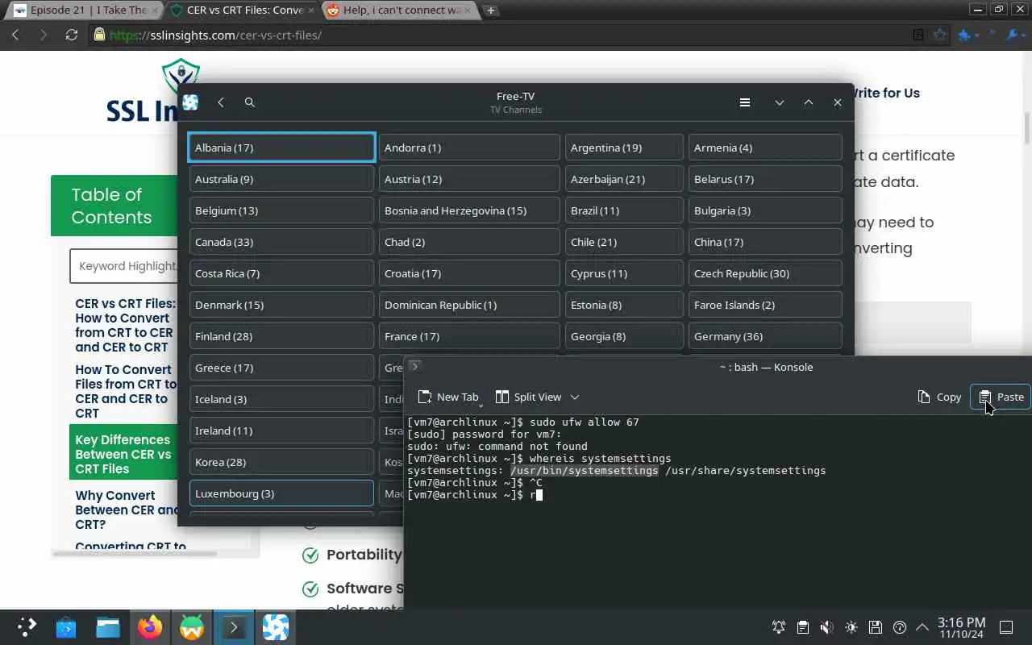This screenshot has height=645, width=1032.
Task: Open Firefox from the taskbar
Action: click(150, 626)
